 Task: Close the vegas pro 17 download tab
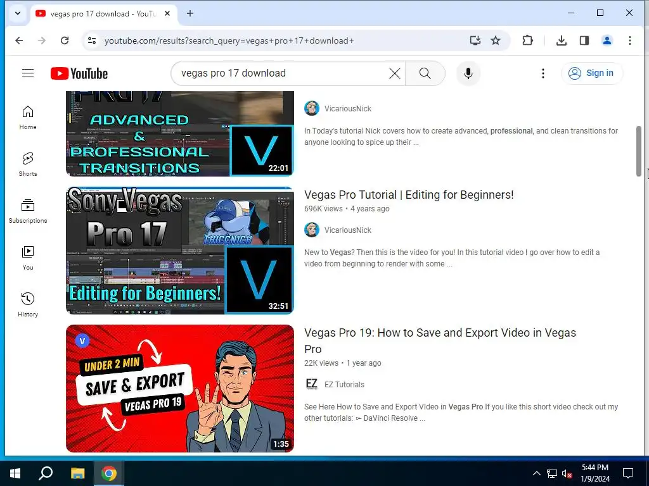[167, 13]
